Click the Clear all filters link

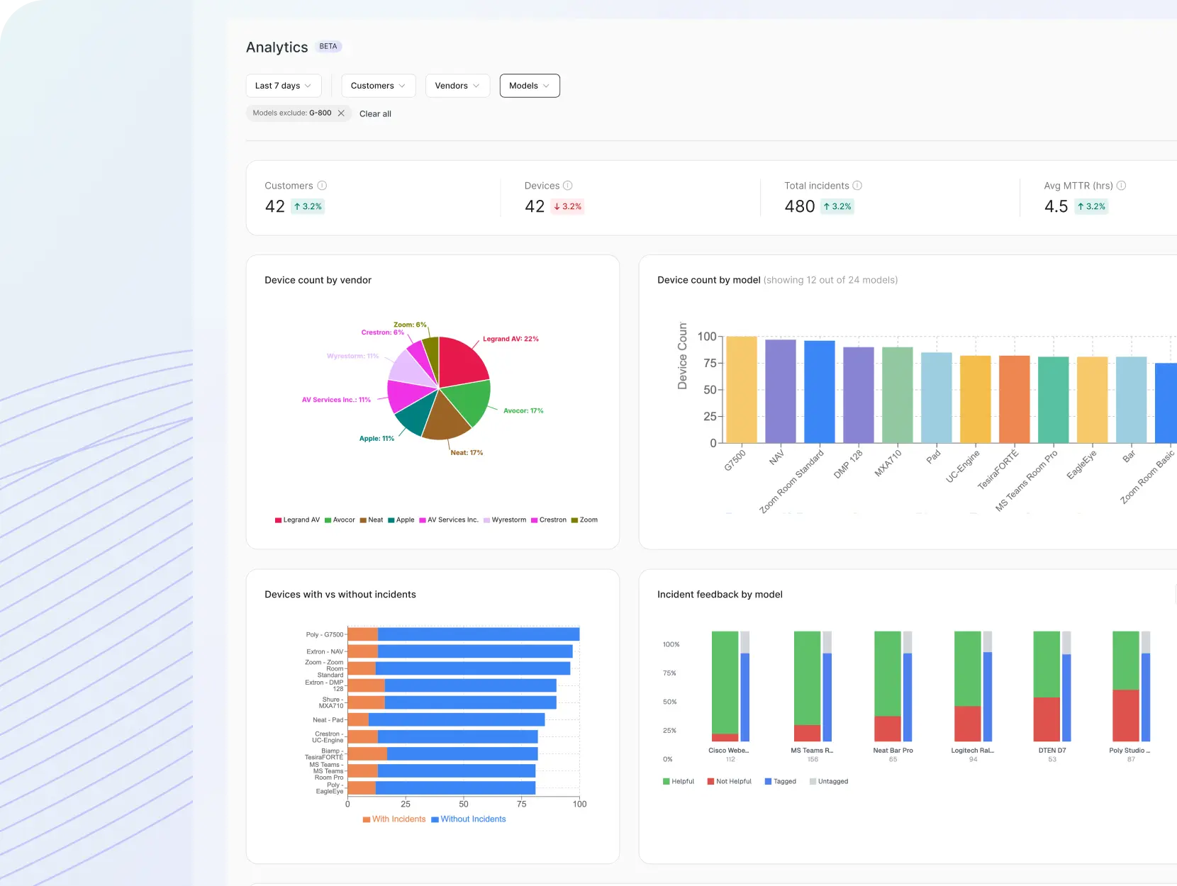(375, 113)
